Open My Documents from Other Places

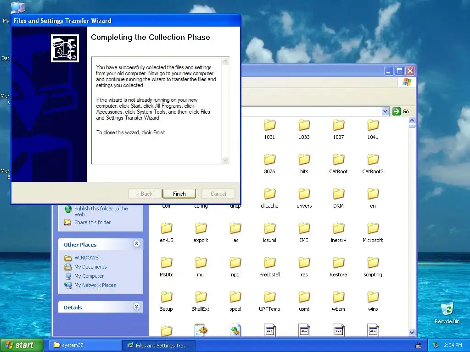(90, 267)
